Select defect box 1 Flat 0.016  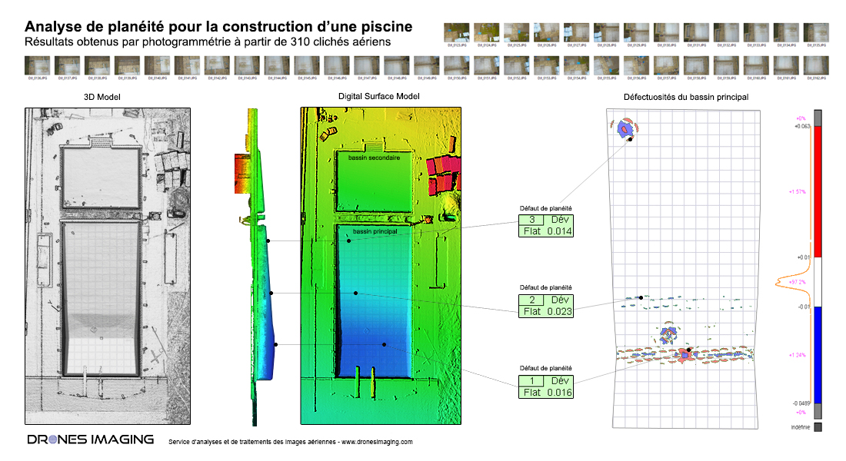(546, 386)
